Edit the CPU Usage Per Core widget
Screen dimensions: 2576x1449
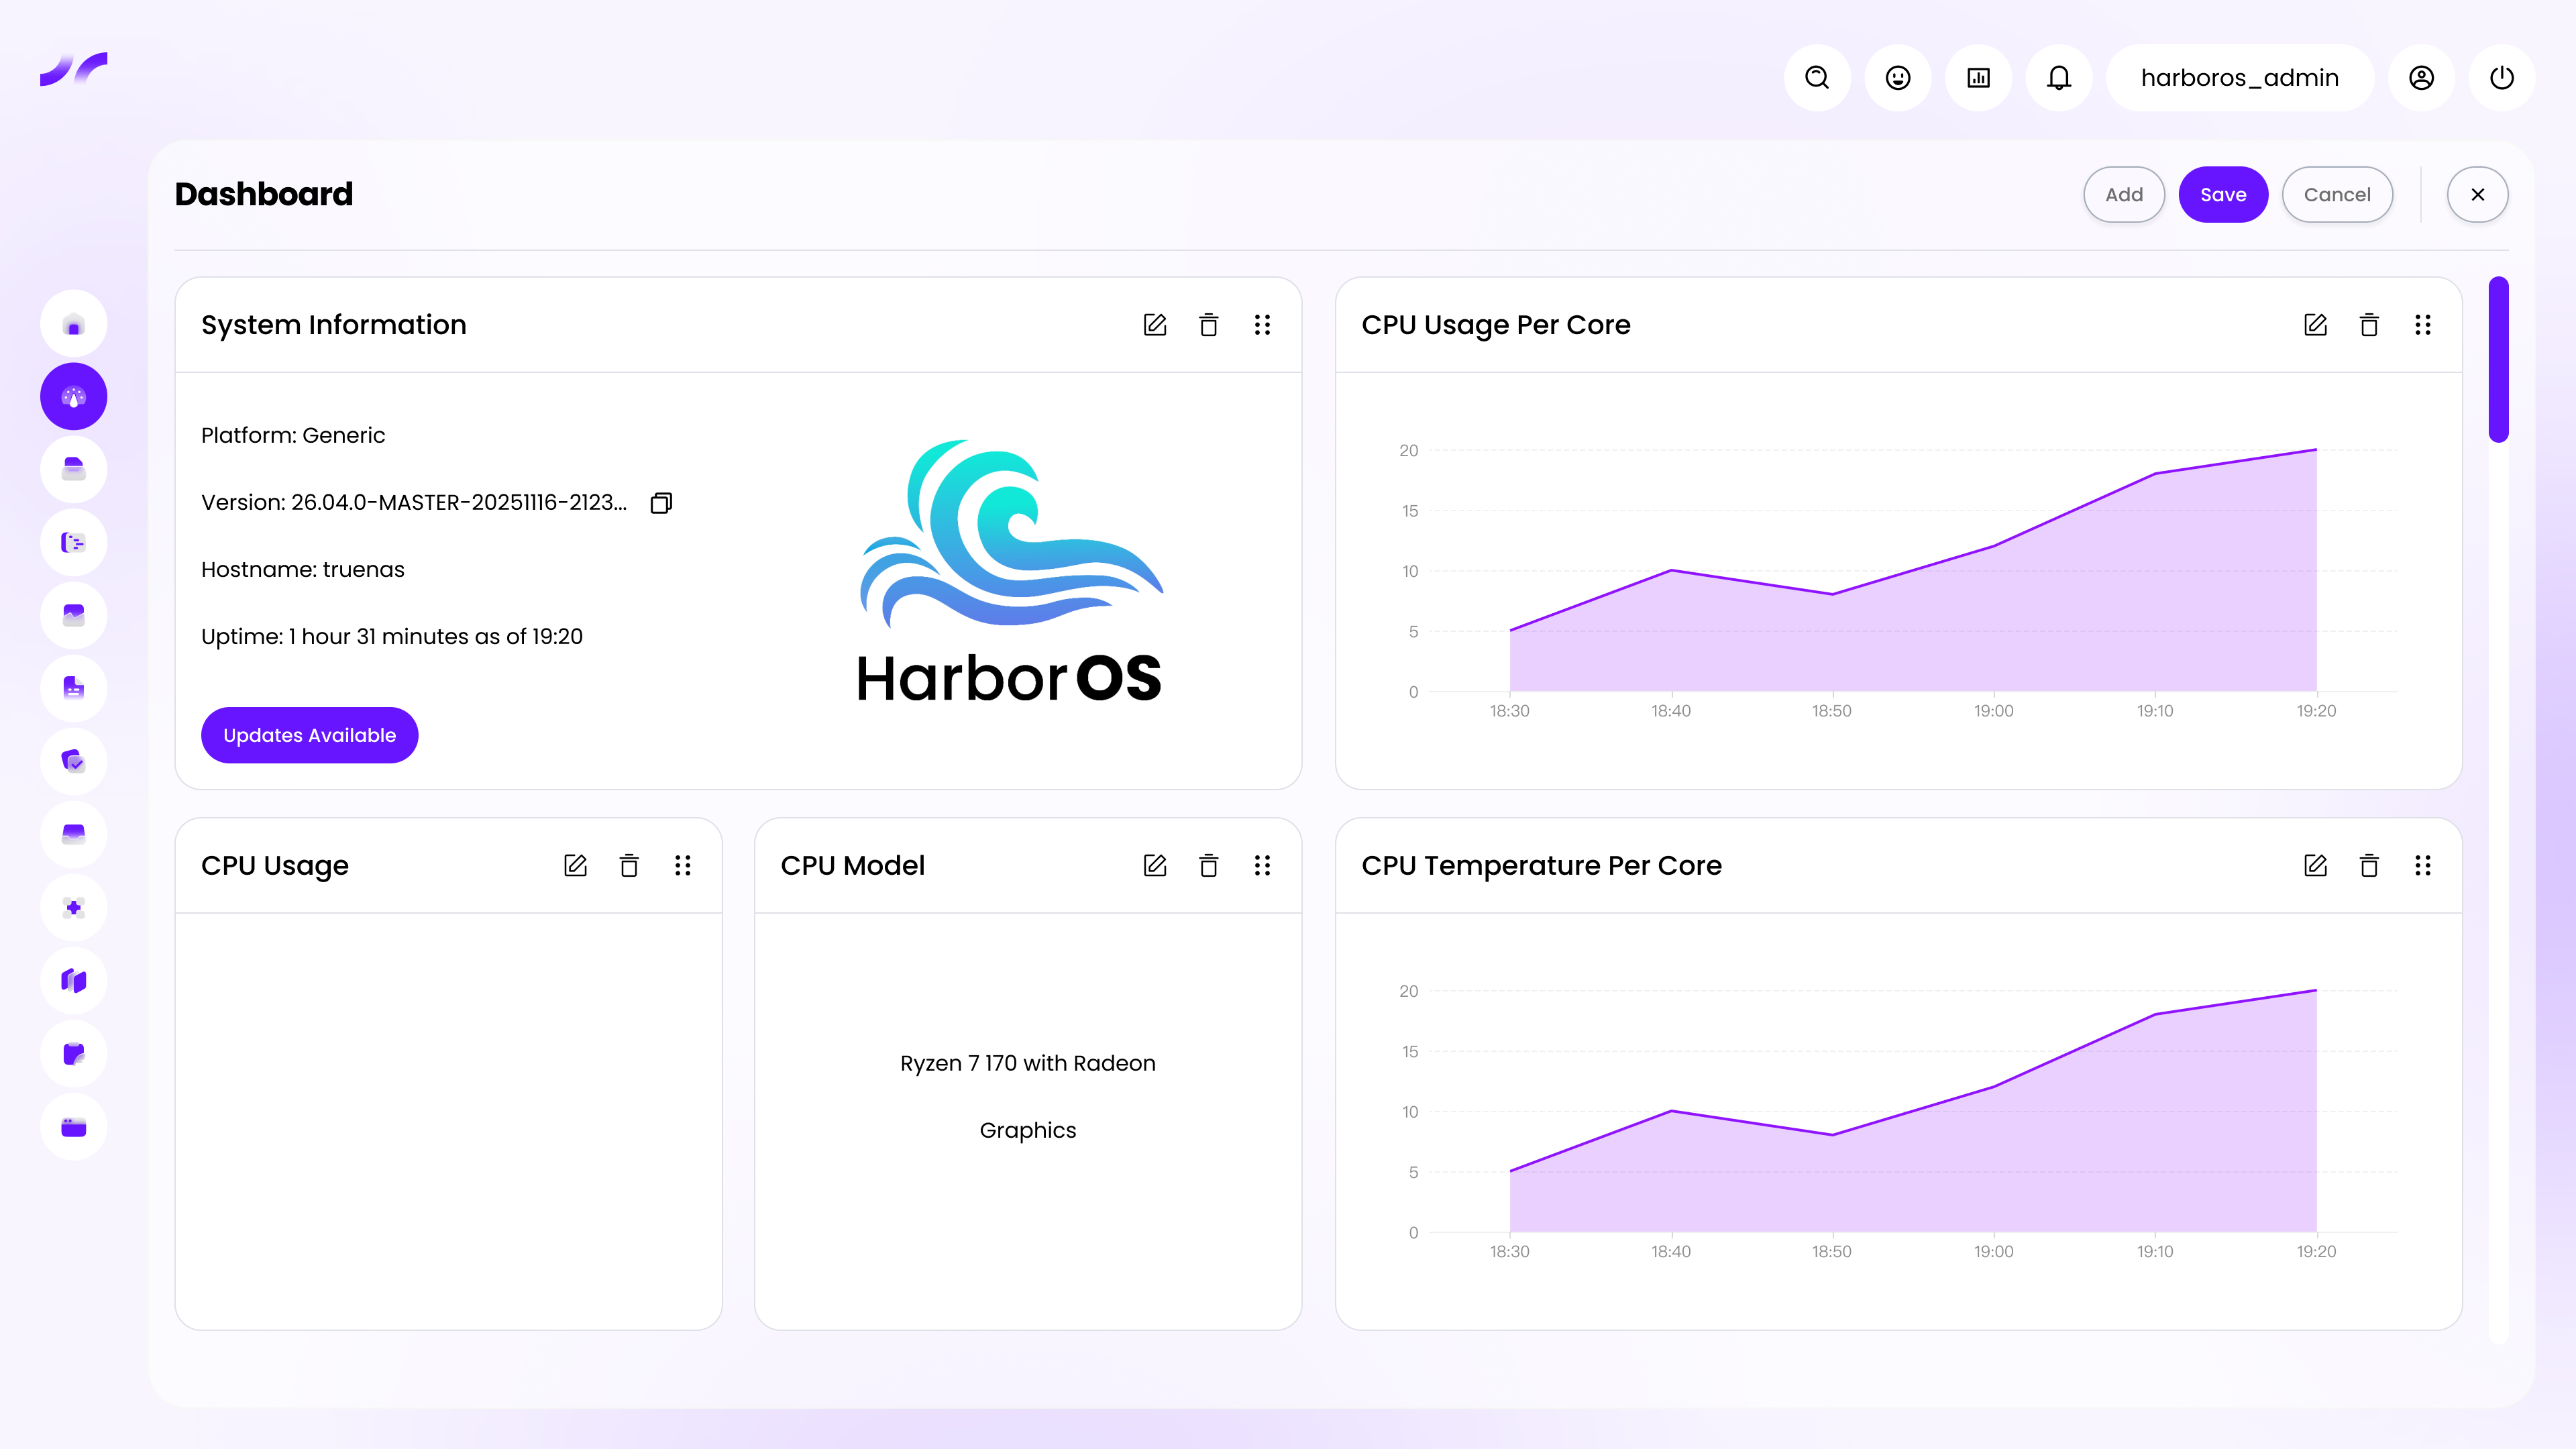point(2315,325)
